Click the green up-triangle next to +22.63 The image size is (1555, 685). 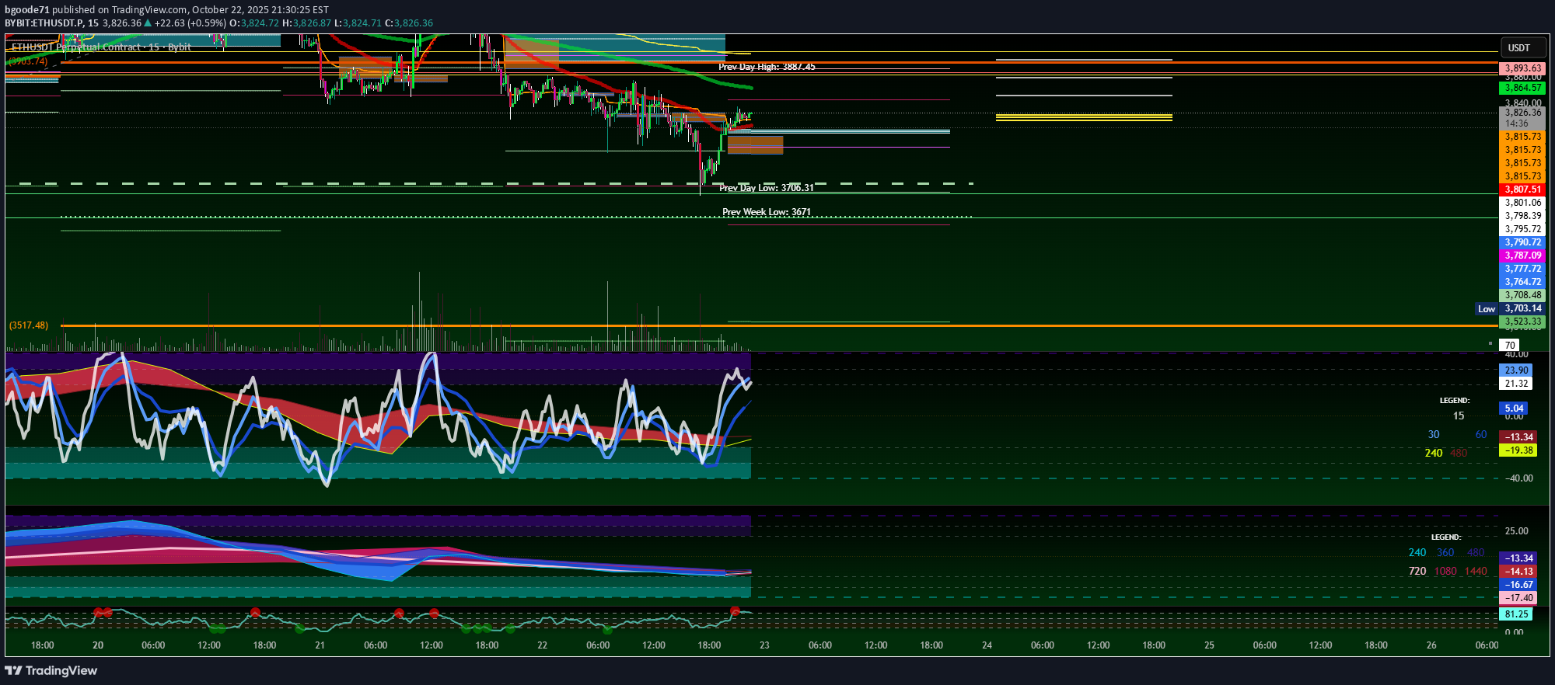pos(148,23)
